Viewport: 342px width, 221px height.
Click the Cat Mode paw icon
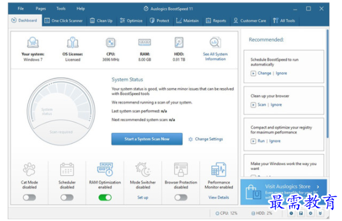click(x=29, y=169)
